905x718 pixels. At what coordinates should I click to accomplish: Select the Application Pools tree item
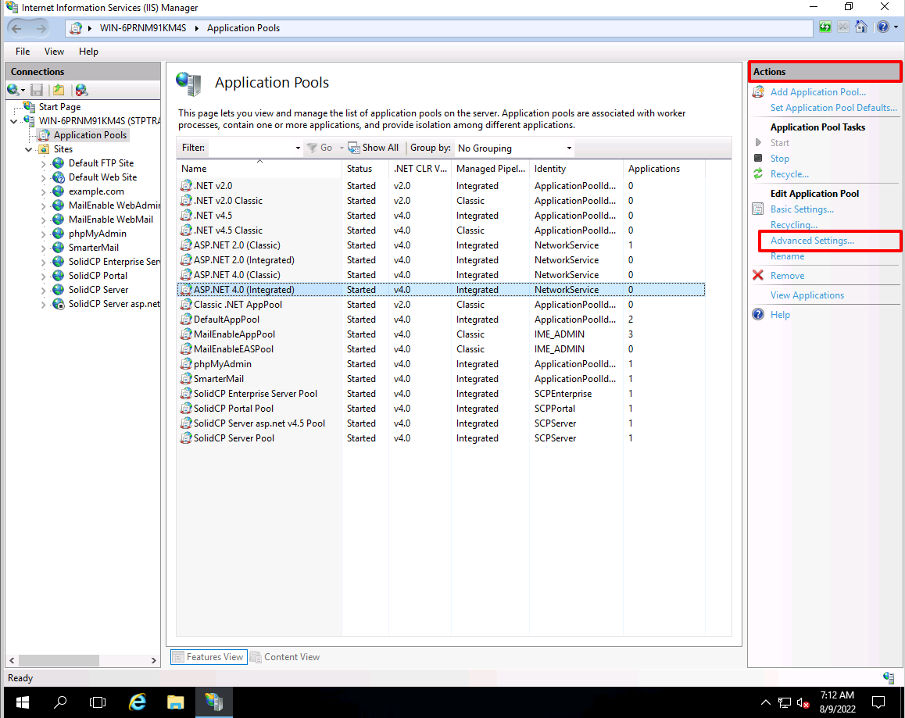90,135
